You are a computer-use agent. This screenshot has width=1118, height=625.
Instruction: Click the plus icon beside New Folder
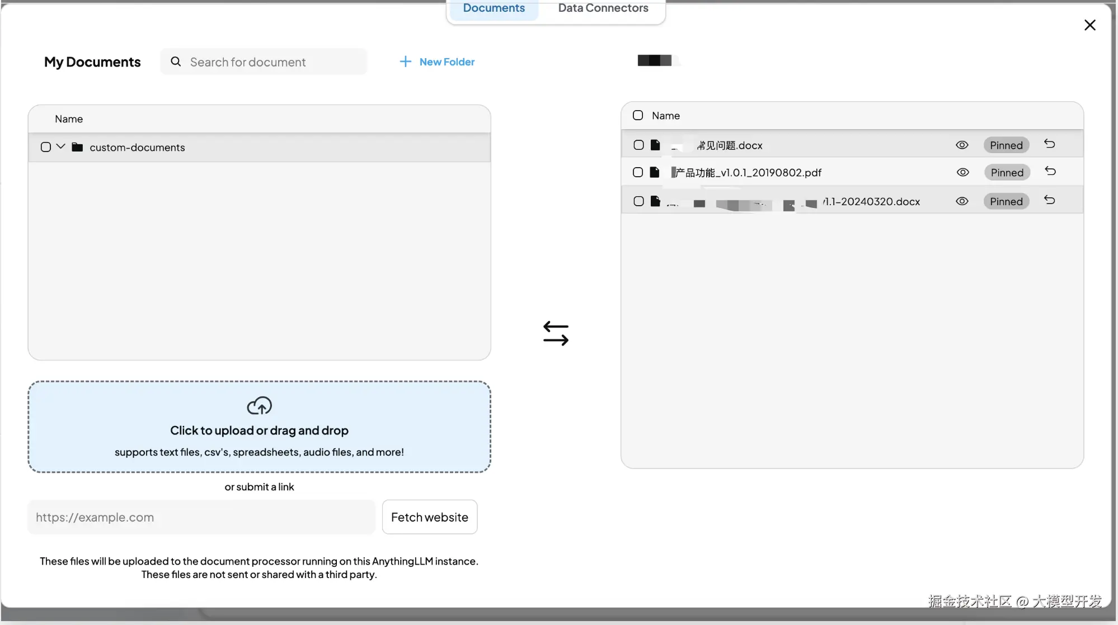[405, 61]
